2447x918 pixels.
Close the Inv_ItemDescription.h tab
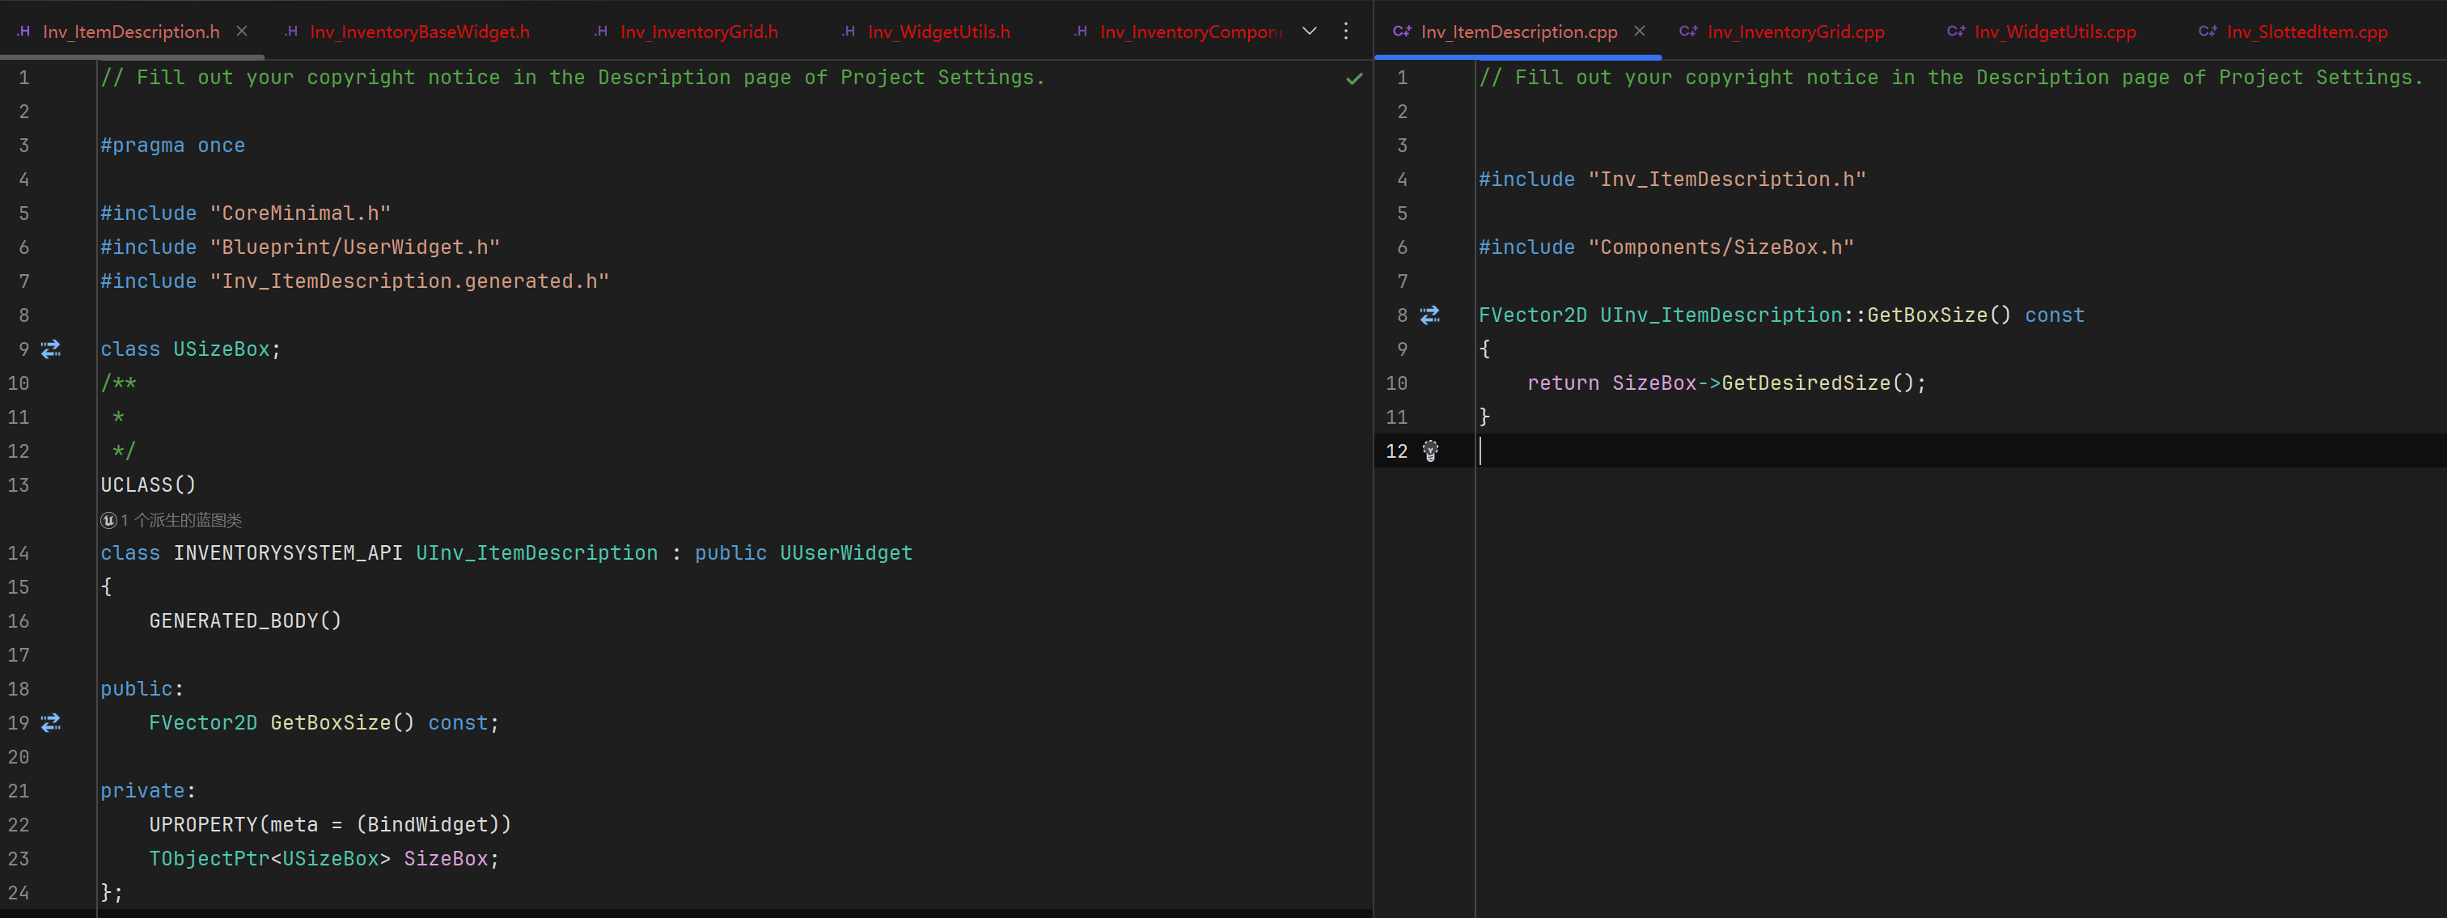[x=242, y=32]
